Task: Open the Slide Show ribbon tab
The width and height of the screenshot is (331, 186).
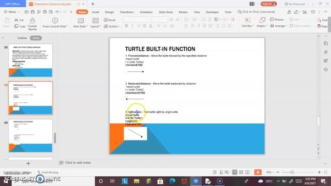Action: pos(165,12)
